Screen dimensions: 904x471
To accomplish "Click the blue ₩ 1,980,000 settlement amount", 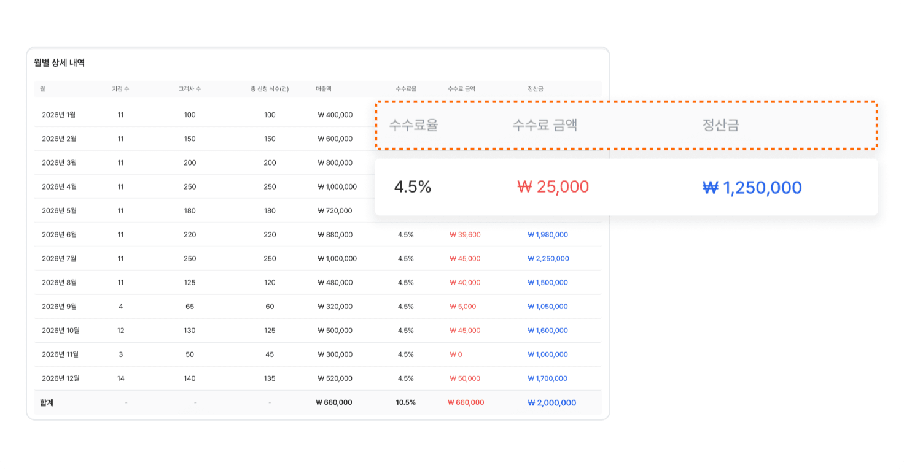I will click(548, 234).
